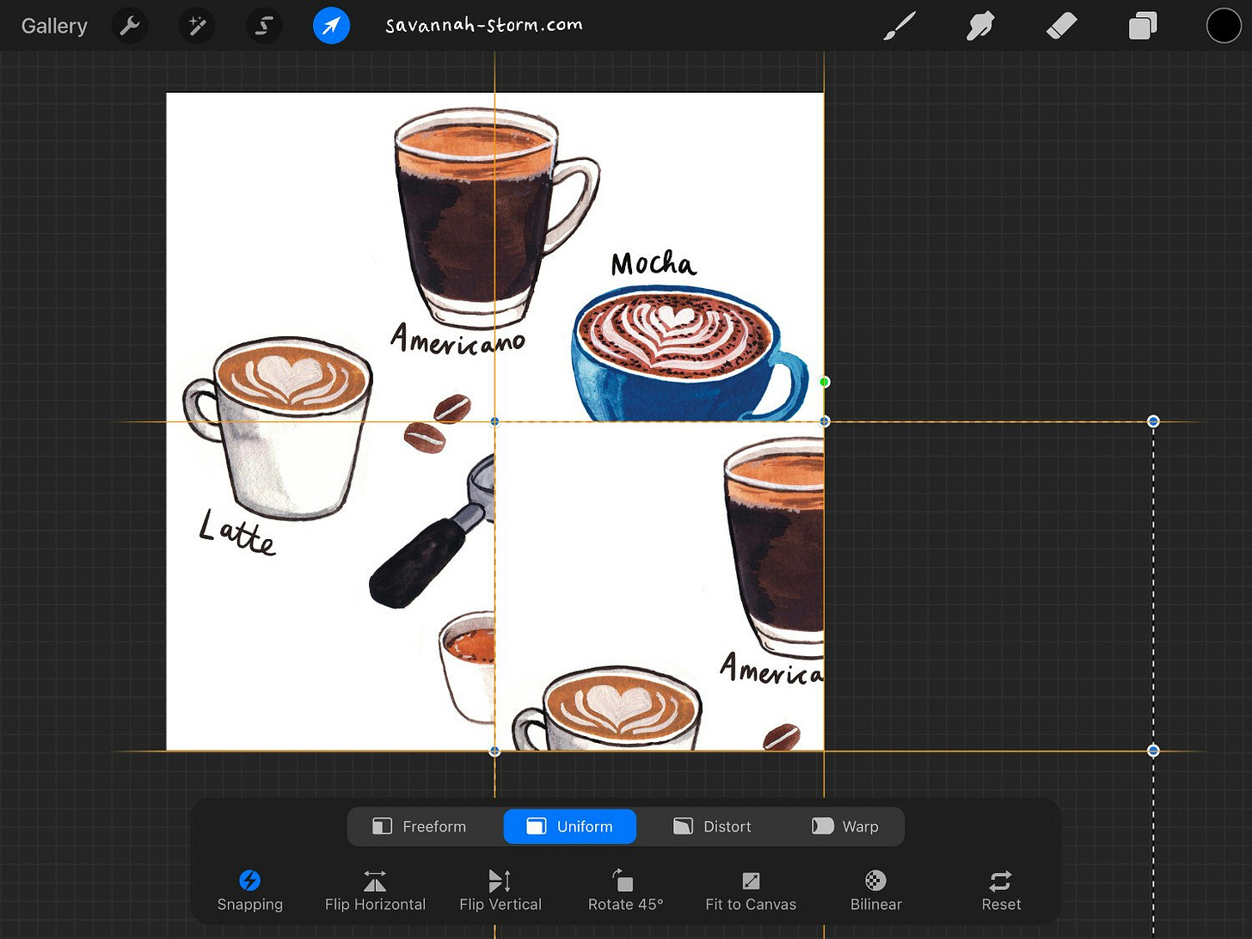Open the Adjustments magic wand panel
Image resolution: width=1252 pixels, height=939 pixels.
[x=197, y=26]
